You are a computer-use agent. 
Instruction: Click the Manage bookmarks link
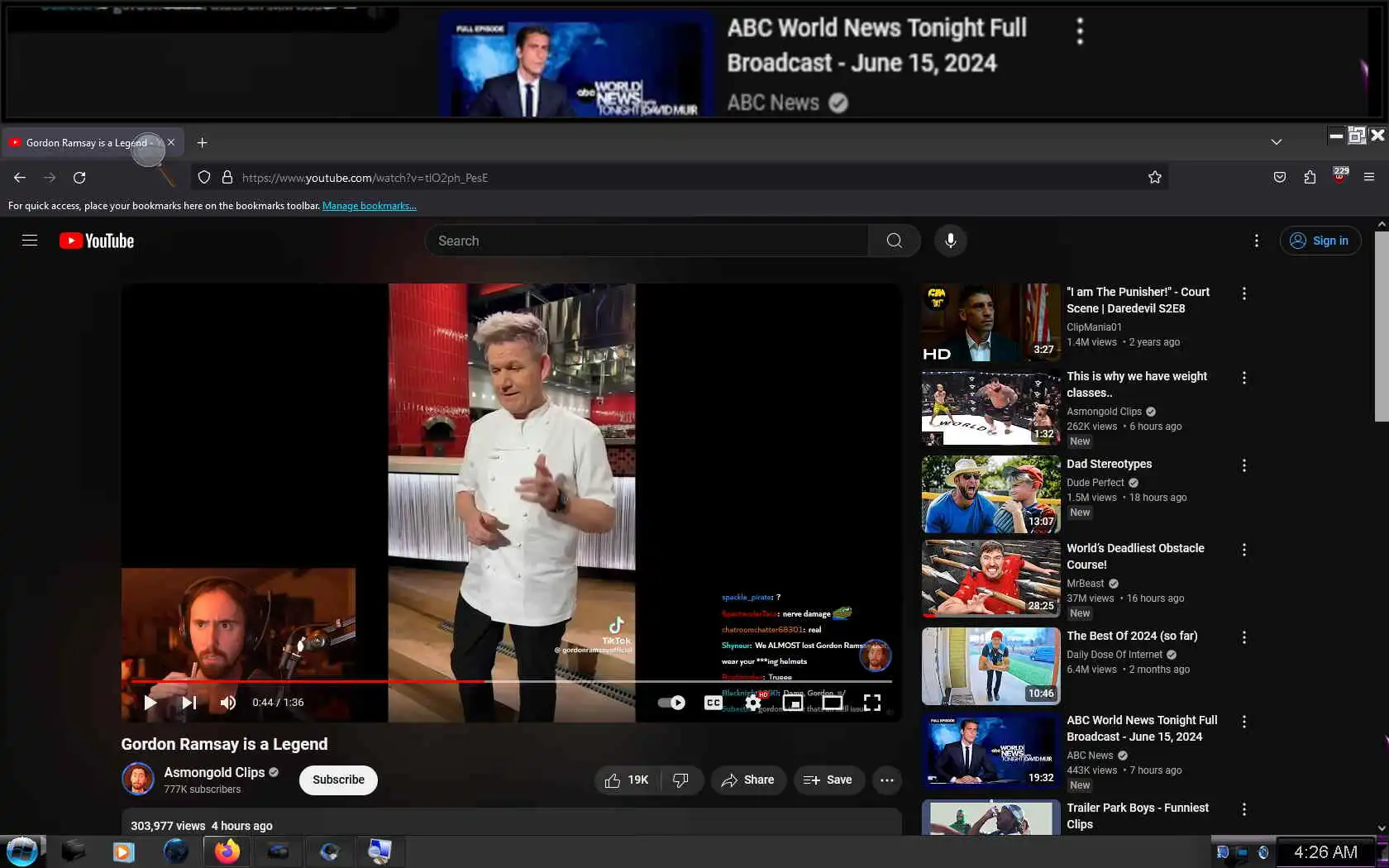pos(370,206)
